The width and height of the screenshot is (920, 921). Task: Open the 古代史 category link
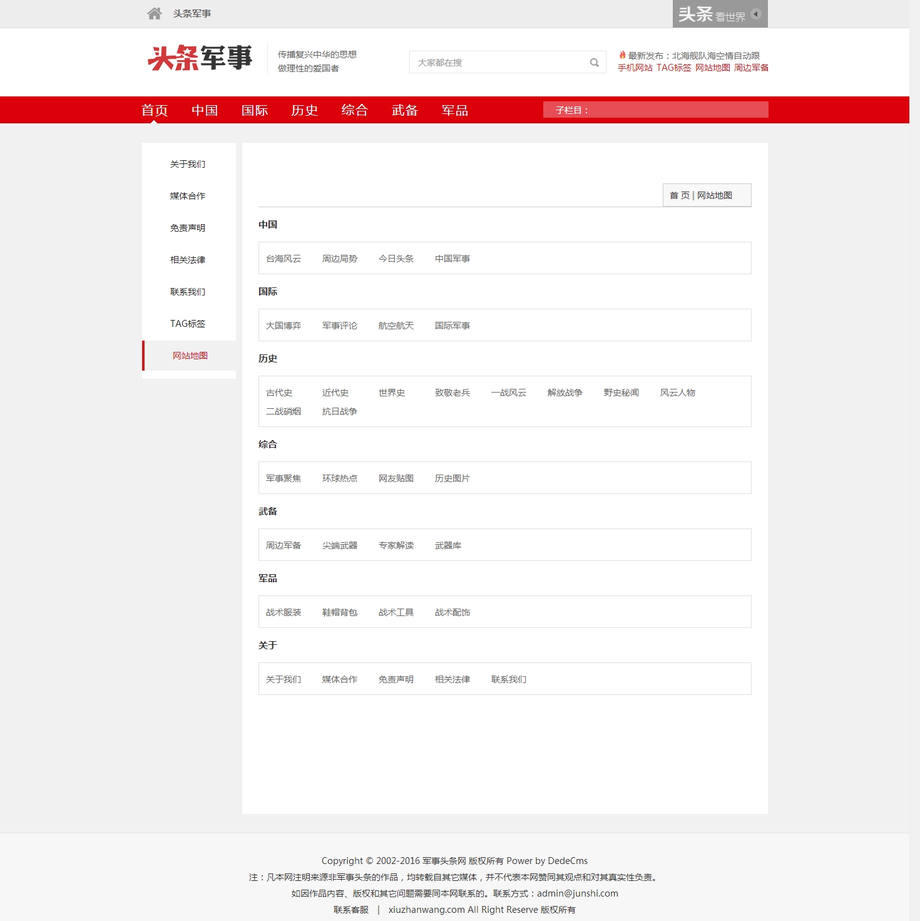[x=279, y=393]
